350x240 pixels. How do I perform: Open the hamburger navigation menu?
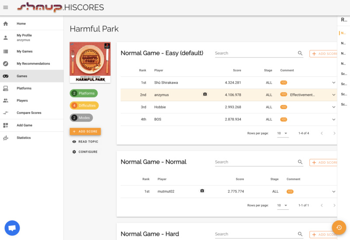pyautogui.click(x=6, y=7)
